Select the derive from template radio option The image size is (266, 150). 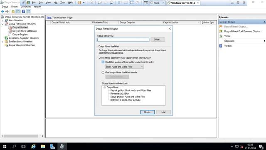[103, 62]
